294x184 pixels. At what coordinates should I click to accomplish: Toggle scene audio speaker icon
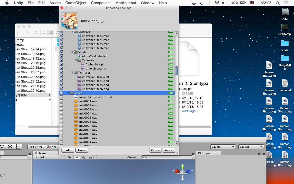[x=83, y=157]
